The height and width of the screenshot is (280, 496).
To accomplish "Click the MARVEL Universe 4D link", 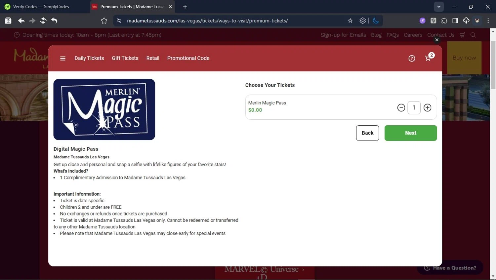I will 265,273.
